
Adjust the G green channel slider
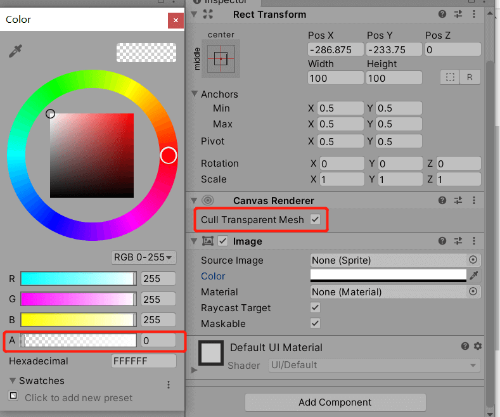tap(79, 299)
